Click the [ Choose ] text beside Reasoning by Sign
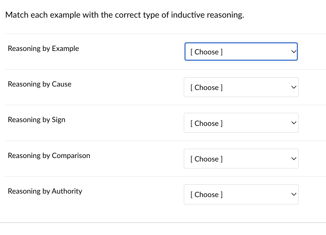The width and height of the screenshot is (326, 235). coord(206,123)
